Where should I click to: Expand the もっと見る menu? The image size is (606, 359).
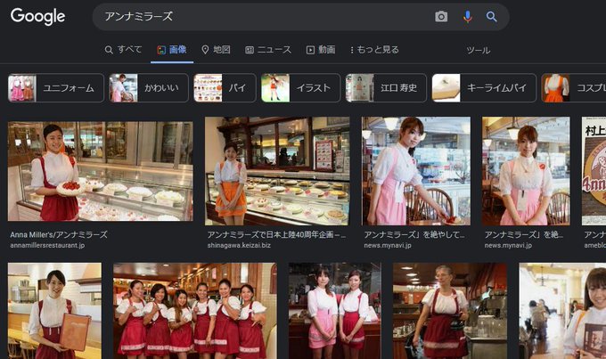point(374,50)
